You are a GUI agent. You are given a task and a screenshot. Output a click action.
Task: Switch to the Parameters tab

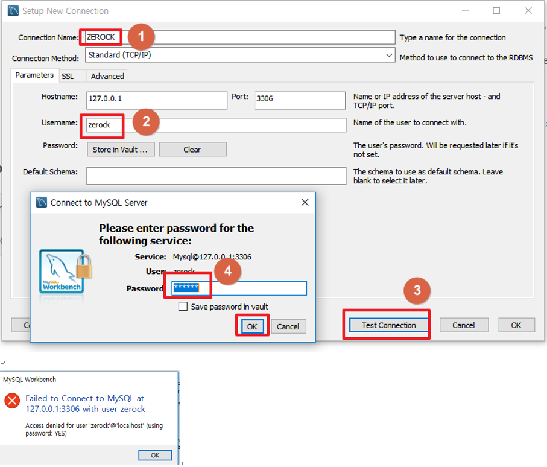34,75
